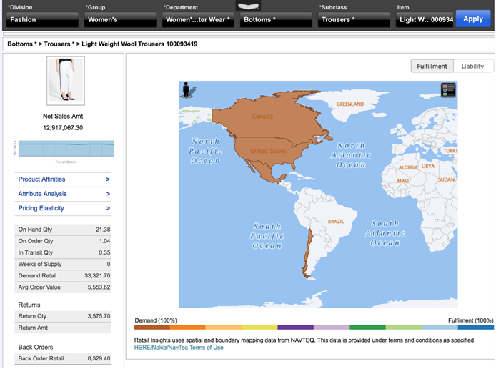This screenshot has height=369, width=496.
Task: Open the Item dropdown
Action: point(425,19)
